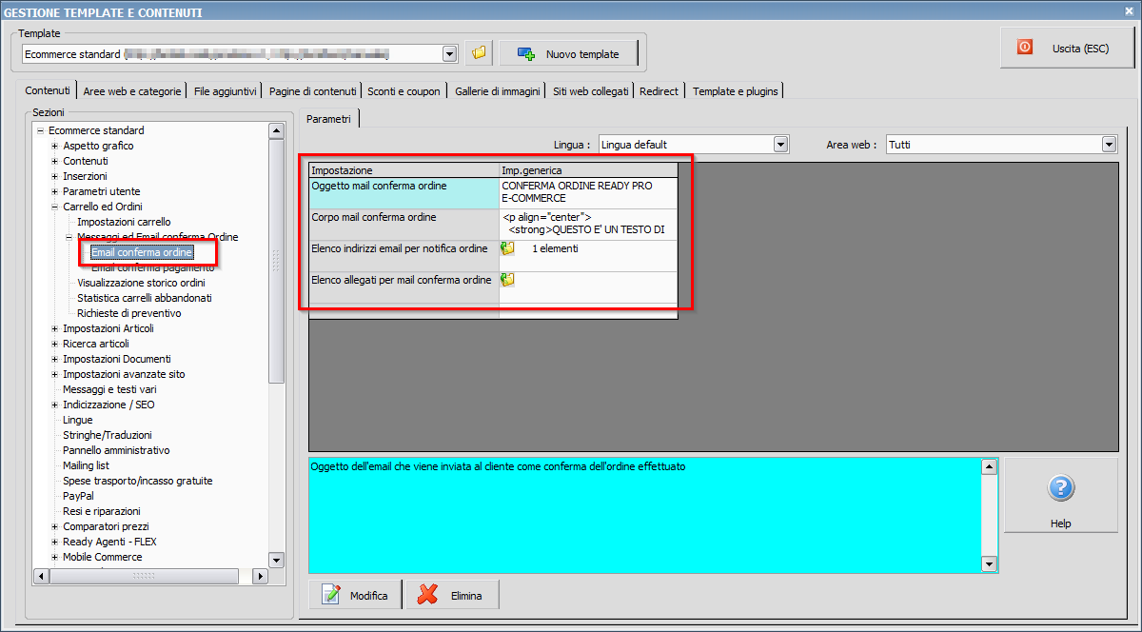Image resolution: width=1142 pixels, height=632 pixels.
Task: Expand the Aspetto grafico node
Action: coord(55,146)
